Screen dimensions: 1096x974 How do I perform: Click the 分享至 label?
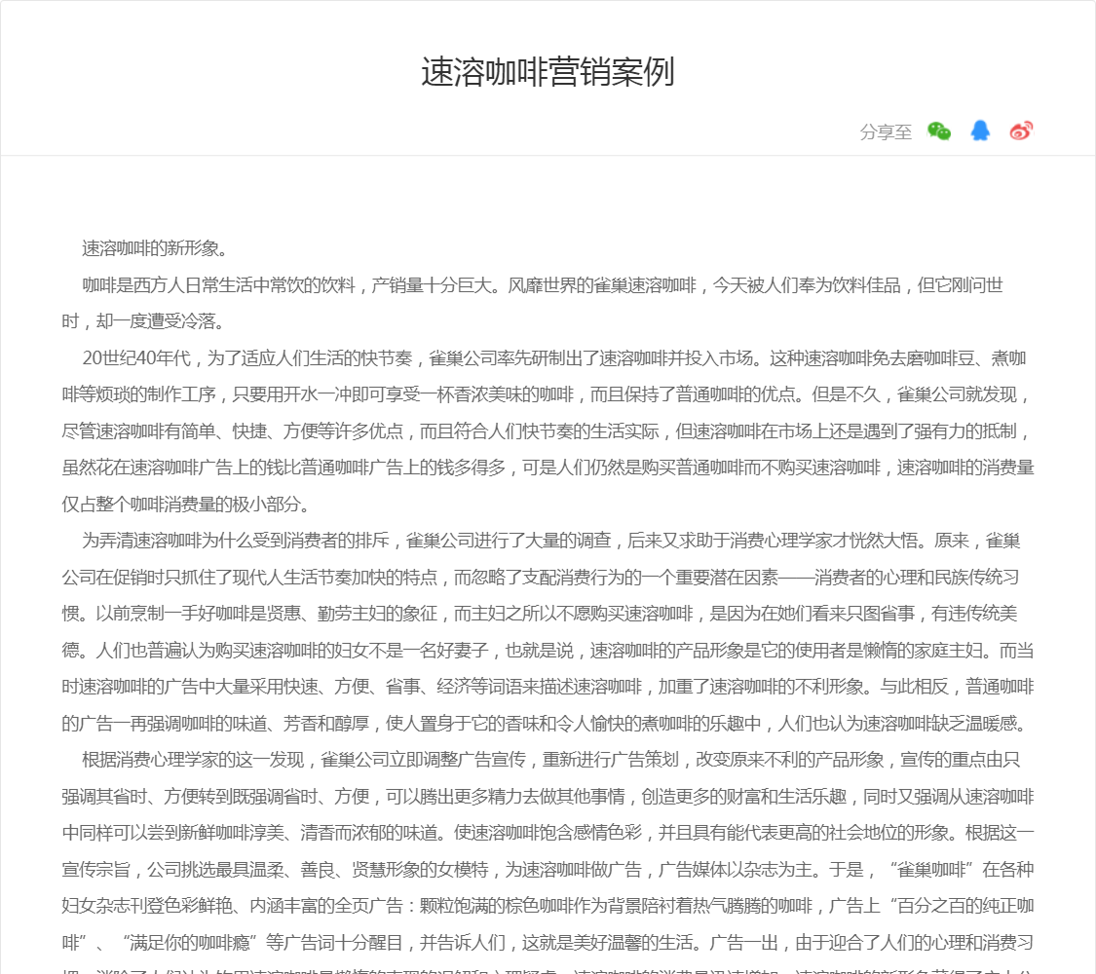point(886,131)
